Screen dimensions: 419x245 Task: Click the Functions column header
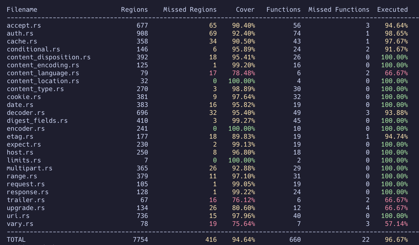[x=284, y=10]
